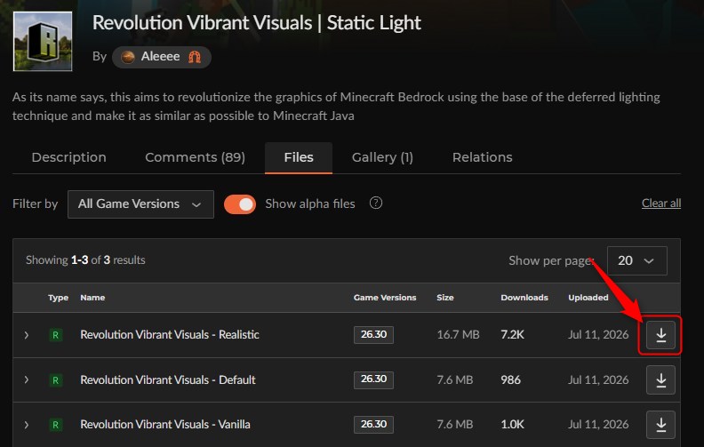Click the 26.30 version tag on Realistic row
Image resolution: width=704 pixels, height=447 pixels.
click(x=373, y=335)
